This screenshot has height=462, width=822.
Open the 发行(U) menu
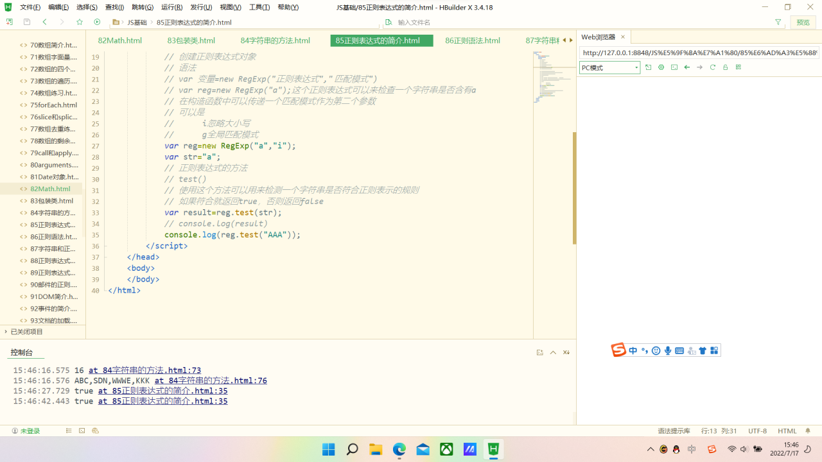pyautogui.click(x=201, y=7)
